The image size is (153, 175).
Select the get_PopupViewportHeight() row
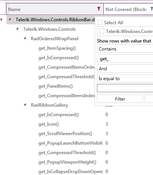[x=67, y=162]
